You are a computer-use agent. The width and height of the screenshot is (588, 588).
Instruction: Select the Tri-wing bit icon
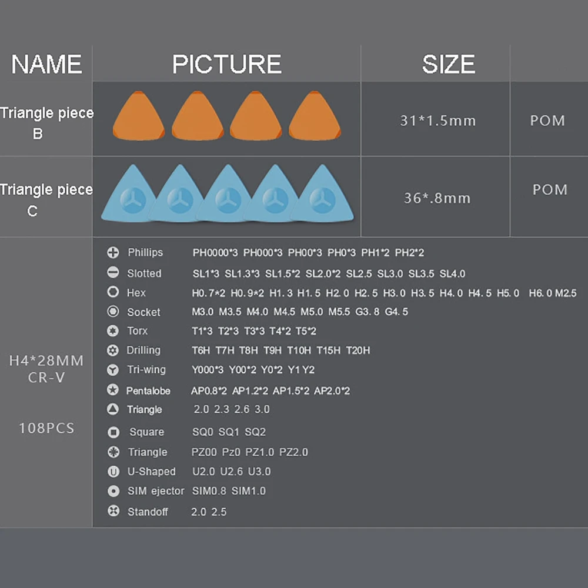pos(113,370)
